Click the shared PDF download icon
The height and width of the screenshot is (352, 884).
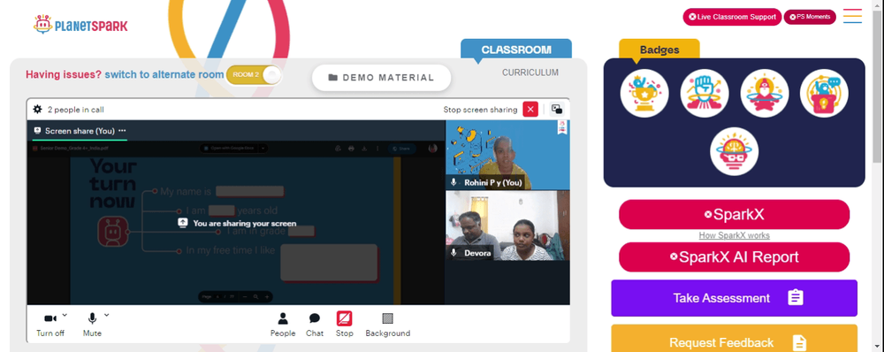[x=364, y=149]
